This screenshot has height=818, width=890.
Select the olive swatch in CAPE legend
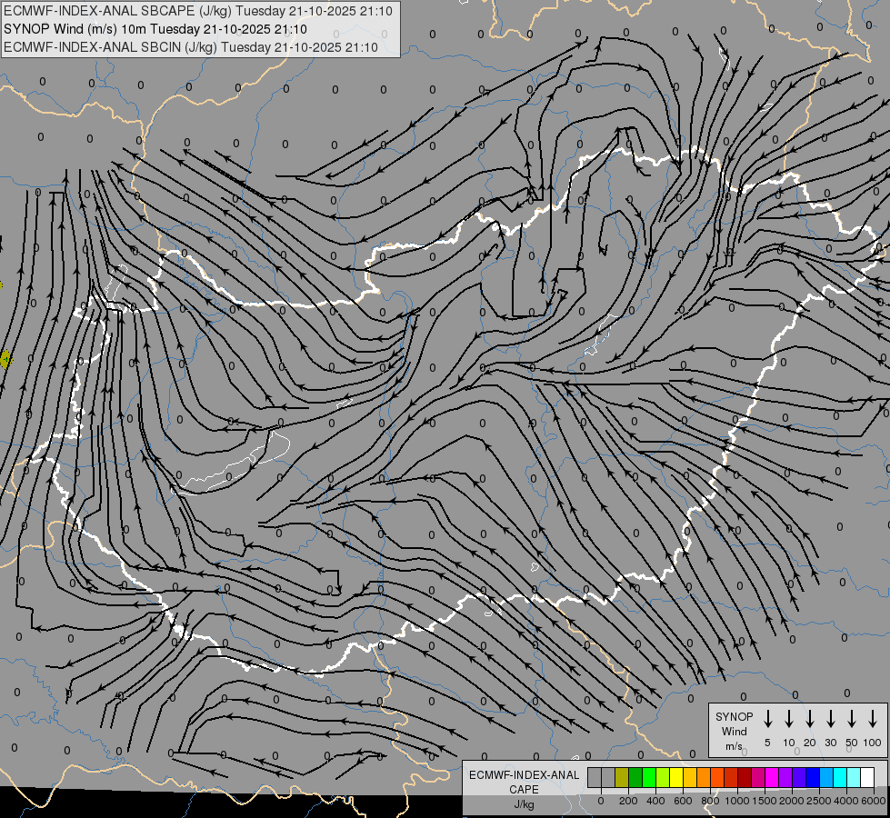(x=622, y=778)
